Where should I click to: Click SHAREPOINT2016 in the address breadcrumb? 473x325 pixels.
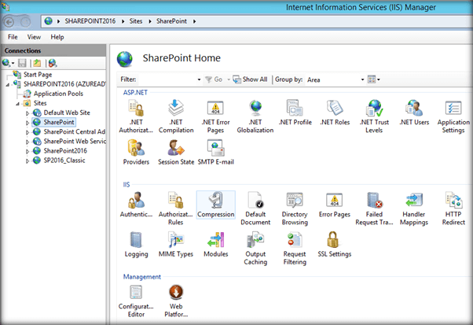coord(90,21)
